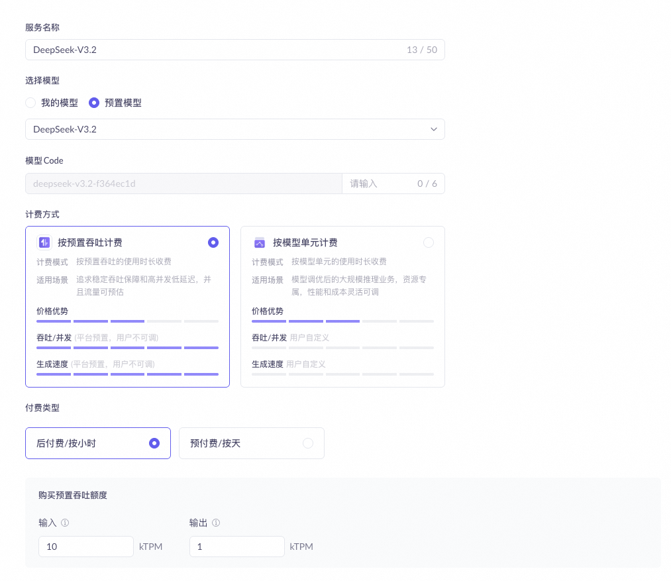This screenshot has height=581, width=671.
Task: Click the 输出 kTPM value field
Action: tap(237, 547)
